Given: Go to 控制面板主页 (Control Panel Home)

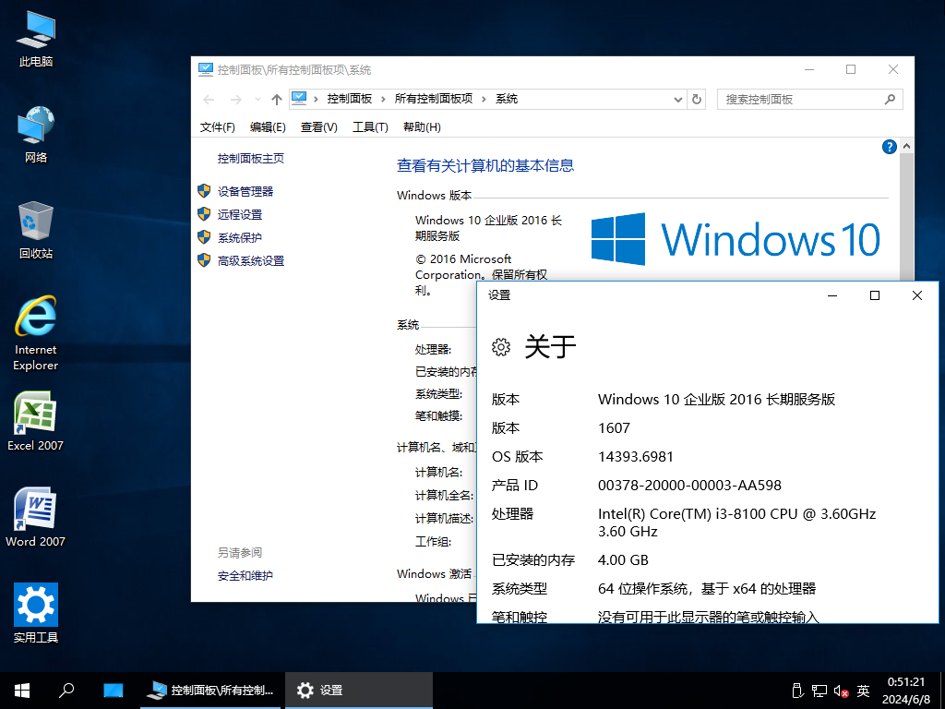Looking at the screenshot, I should [250, 159].
